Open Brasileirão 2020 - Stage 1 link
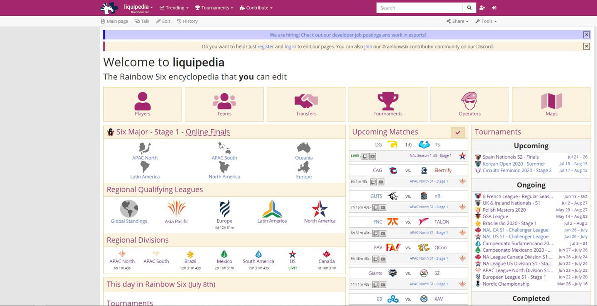This screenshot has height=306, width=597. 510,223
